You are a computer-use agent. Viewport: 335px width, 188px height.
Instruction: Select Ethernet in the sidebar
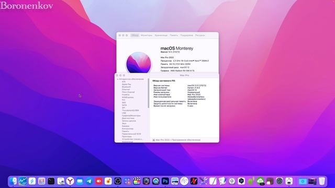pyautogui.click(x=126, y=89)
